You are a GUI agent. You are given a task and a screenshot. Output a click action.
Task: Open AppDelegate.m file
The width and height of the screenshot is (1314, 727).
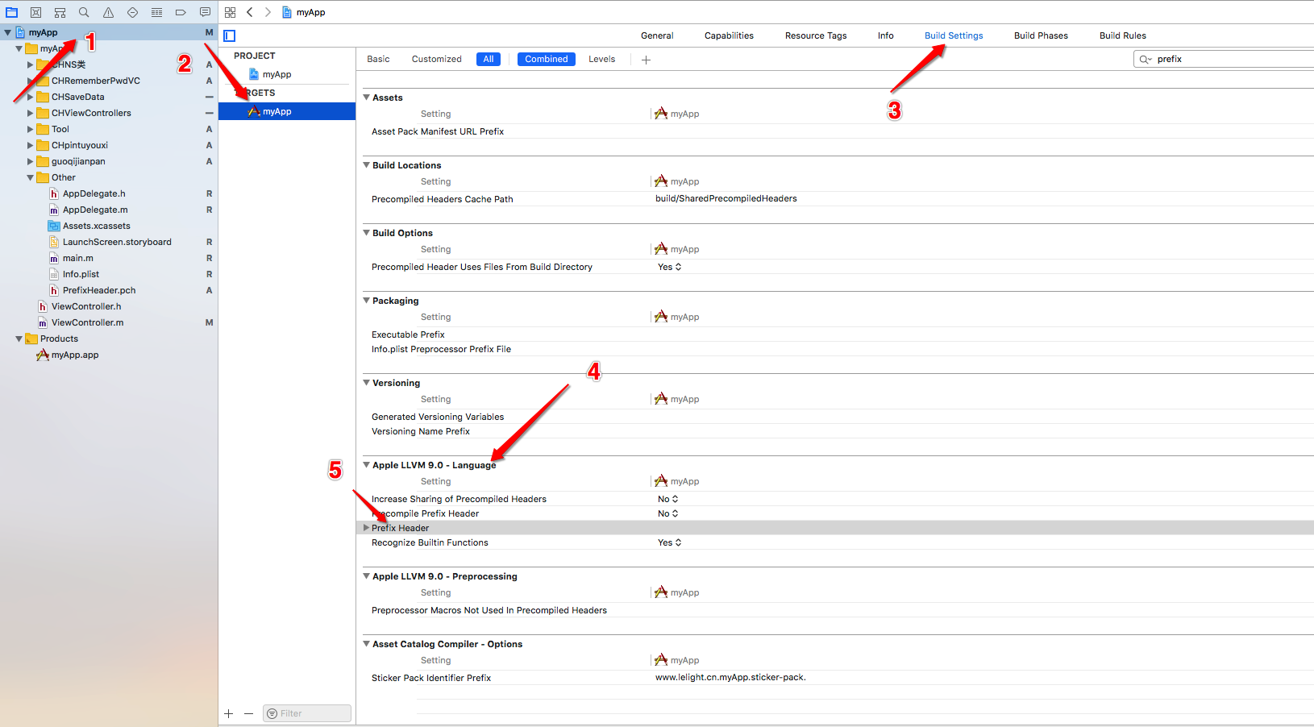pyautogui.click(x=88, y=210)
